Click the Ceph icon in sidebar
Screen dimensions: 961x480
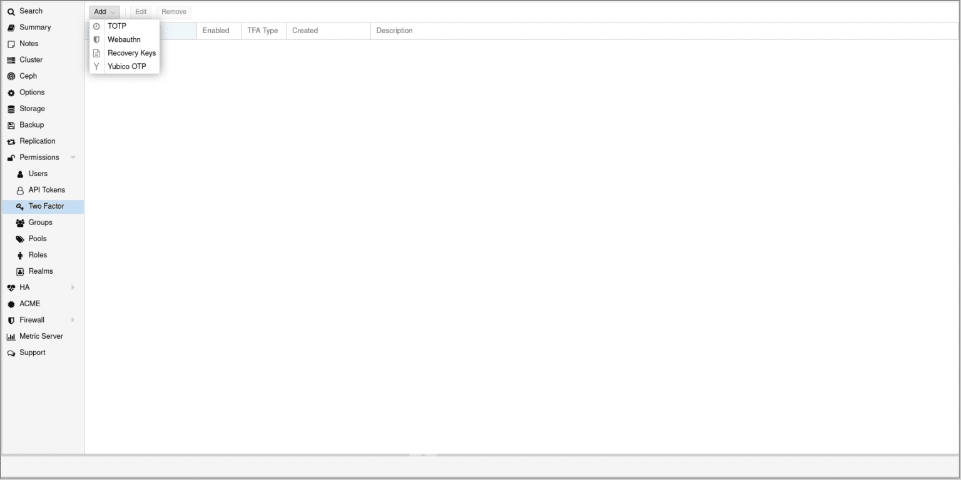(11, 76)
